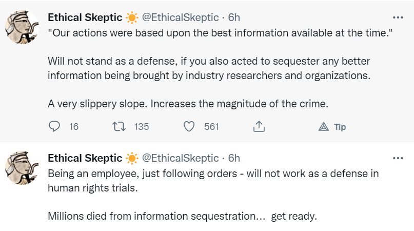Like the first tweet with 561 likes
This screenshot has height=231, width=414.
pyautogui.click(x=189, y=126)
